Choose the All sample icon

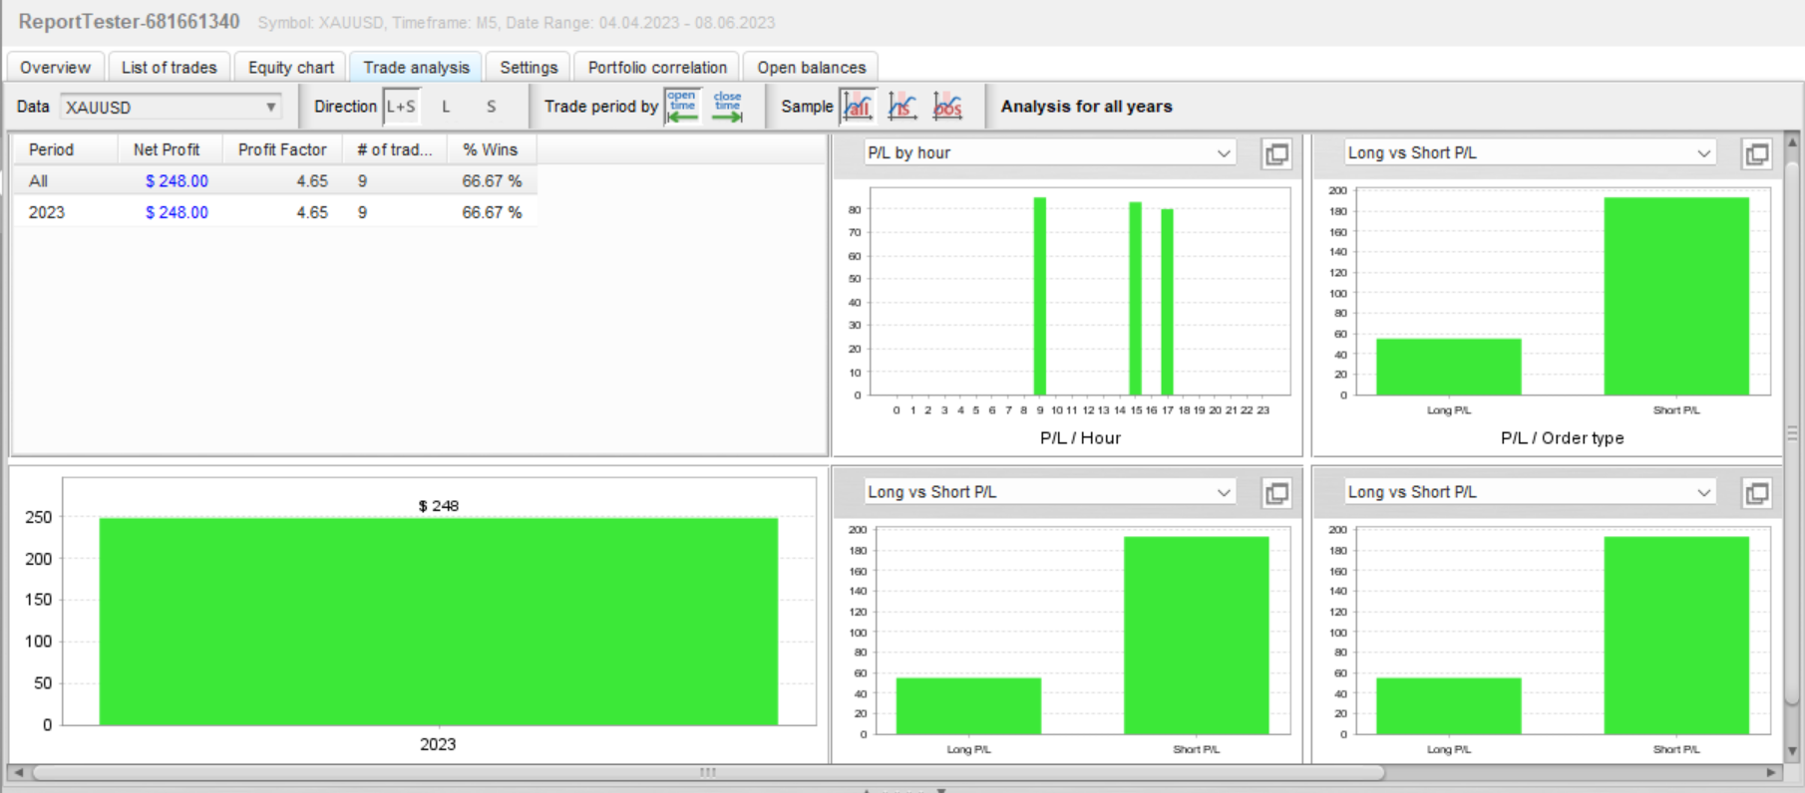point(858,107)
